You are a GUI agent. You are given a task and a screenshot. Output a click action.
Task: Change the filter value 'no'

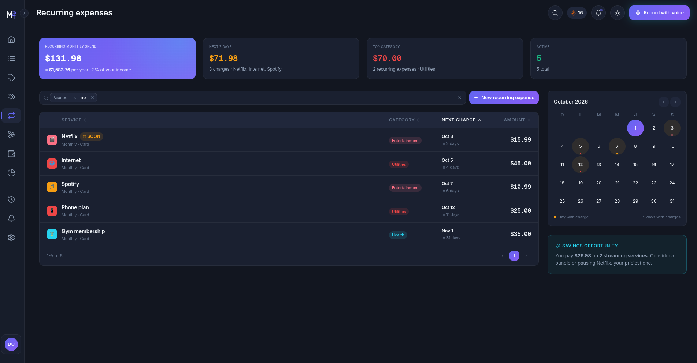tap(83, 98)
